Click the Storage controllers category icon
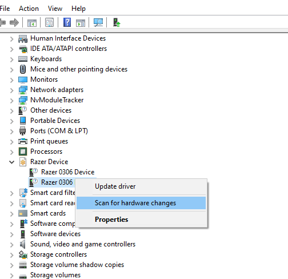The width and height of the screenshot is (288, 279). tap(23, 254)
